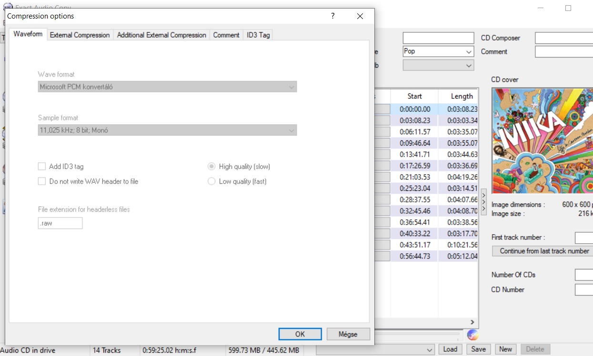This screenshot has height=356, width=593.
Task: Click the CD Composer input field
Action: tap(564, 38)
